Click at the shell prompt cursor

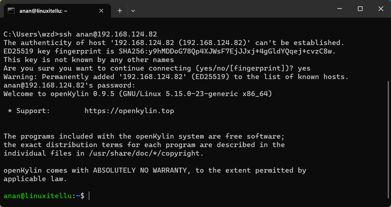click(89, 196)
